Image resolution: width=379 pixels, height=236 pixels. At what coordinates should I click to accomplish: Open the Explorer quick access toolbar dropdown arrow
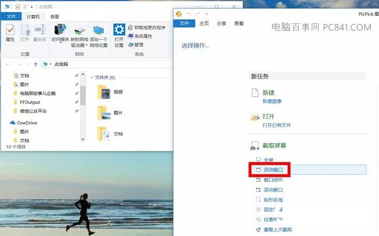click(32, 7)
